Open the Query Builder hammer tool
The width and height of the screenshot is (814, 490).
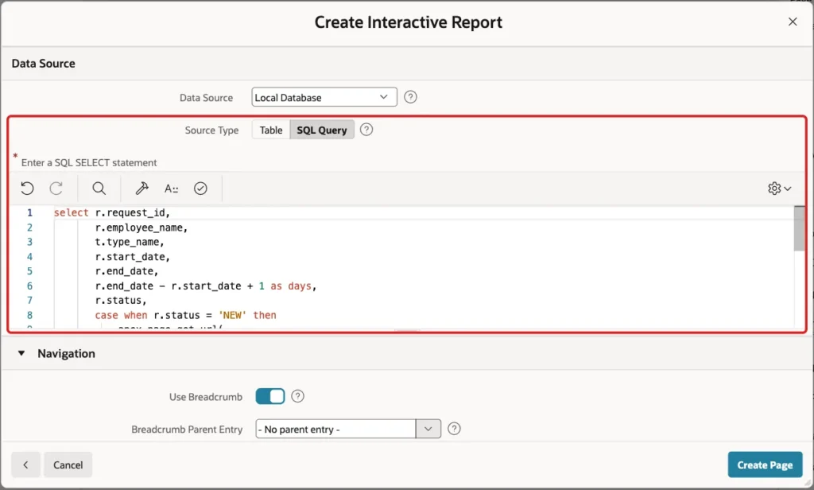click(141, 188)
